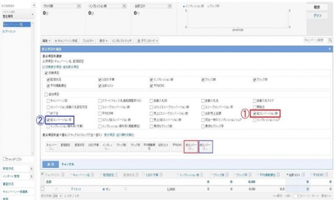
Task: Toggle the 追加項目 group checkbox
Action: (46, 94)
